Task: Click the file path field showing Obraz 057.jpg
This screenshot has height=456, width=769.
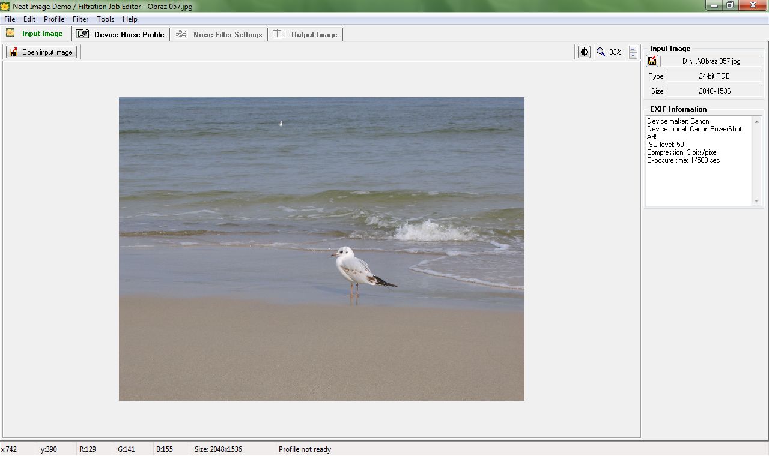Action: (x=711, y=61)
